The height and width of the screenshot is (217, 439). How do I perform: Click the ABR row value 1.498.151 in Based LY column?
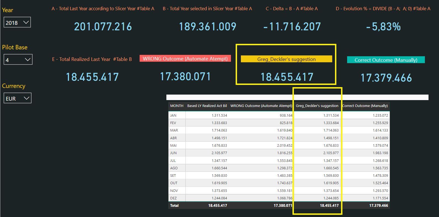pyautogui.click(x=219, y=138)
